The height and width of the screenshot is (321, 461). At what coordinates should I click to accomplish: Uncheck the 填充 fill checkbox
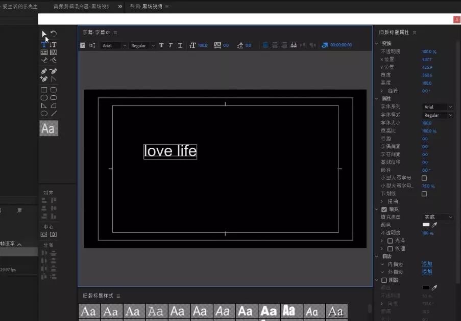[384, 209]
